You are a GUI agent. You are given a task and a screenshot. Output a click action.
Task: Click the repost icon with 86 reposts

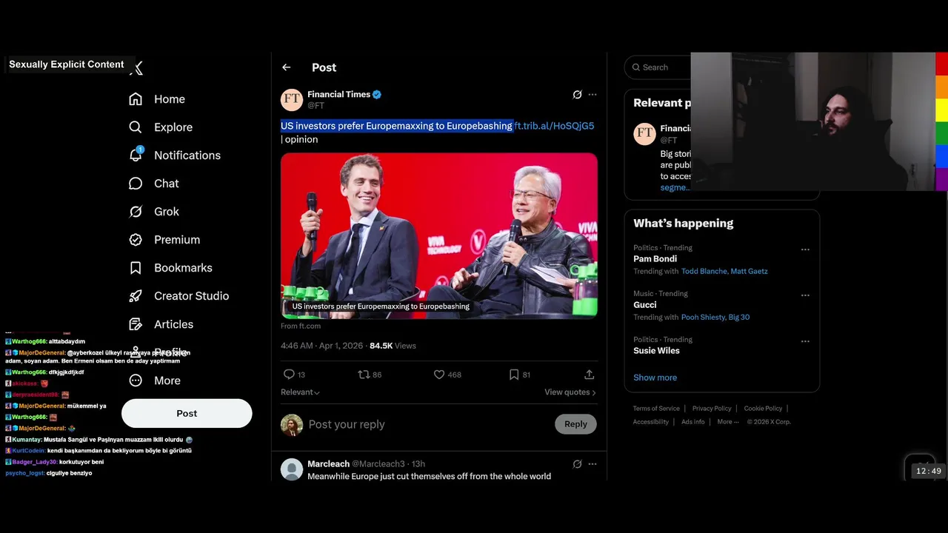(x=364, y=375)
